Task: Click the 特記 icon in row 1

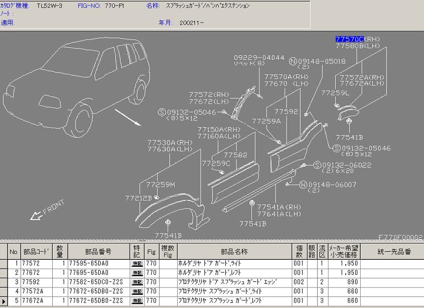Action: coord(137,263)
